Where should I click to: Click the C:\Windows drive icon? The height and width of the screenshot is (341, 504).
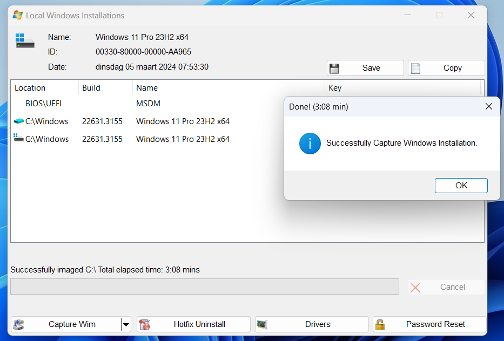pos(19,121)
